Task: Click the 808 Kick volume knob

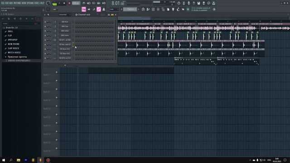Action: tap(50, 22)
